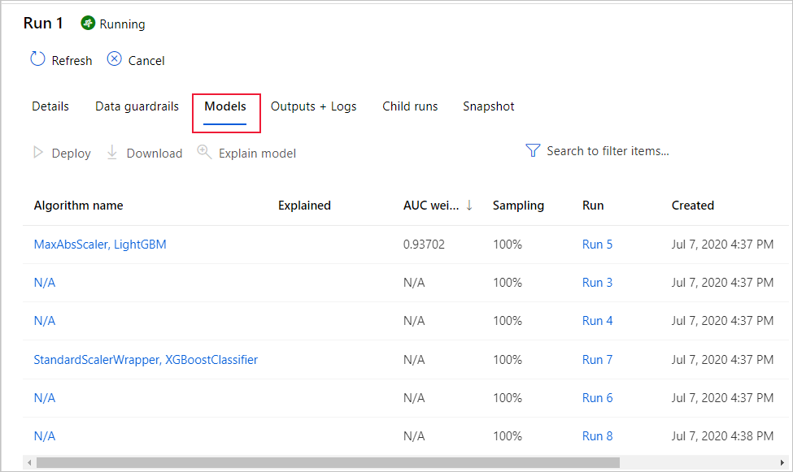Click the Download arrow icon
This screenshot has height=472, width=793.
tap(113, 153)
